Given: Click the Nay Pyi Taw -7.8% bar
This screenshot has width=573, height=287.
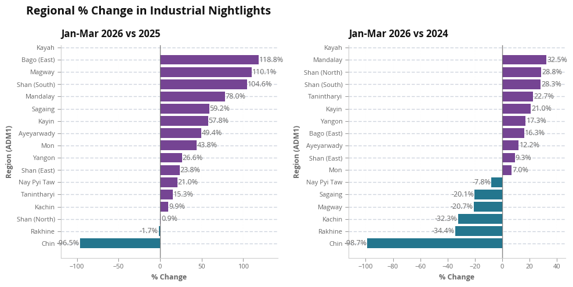Looking at the screenshot, I should pyautogui.click(x=496, y=182).
